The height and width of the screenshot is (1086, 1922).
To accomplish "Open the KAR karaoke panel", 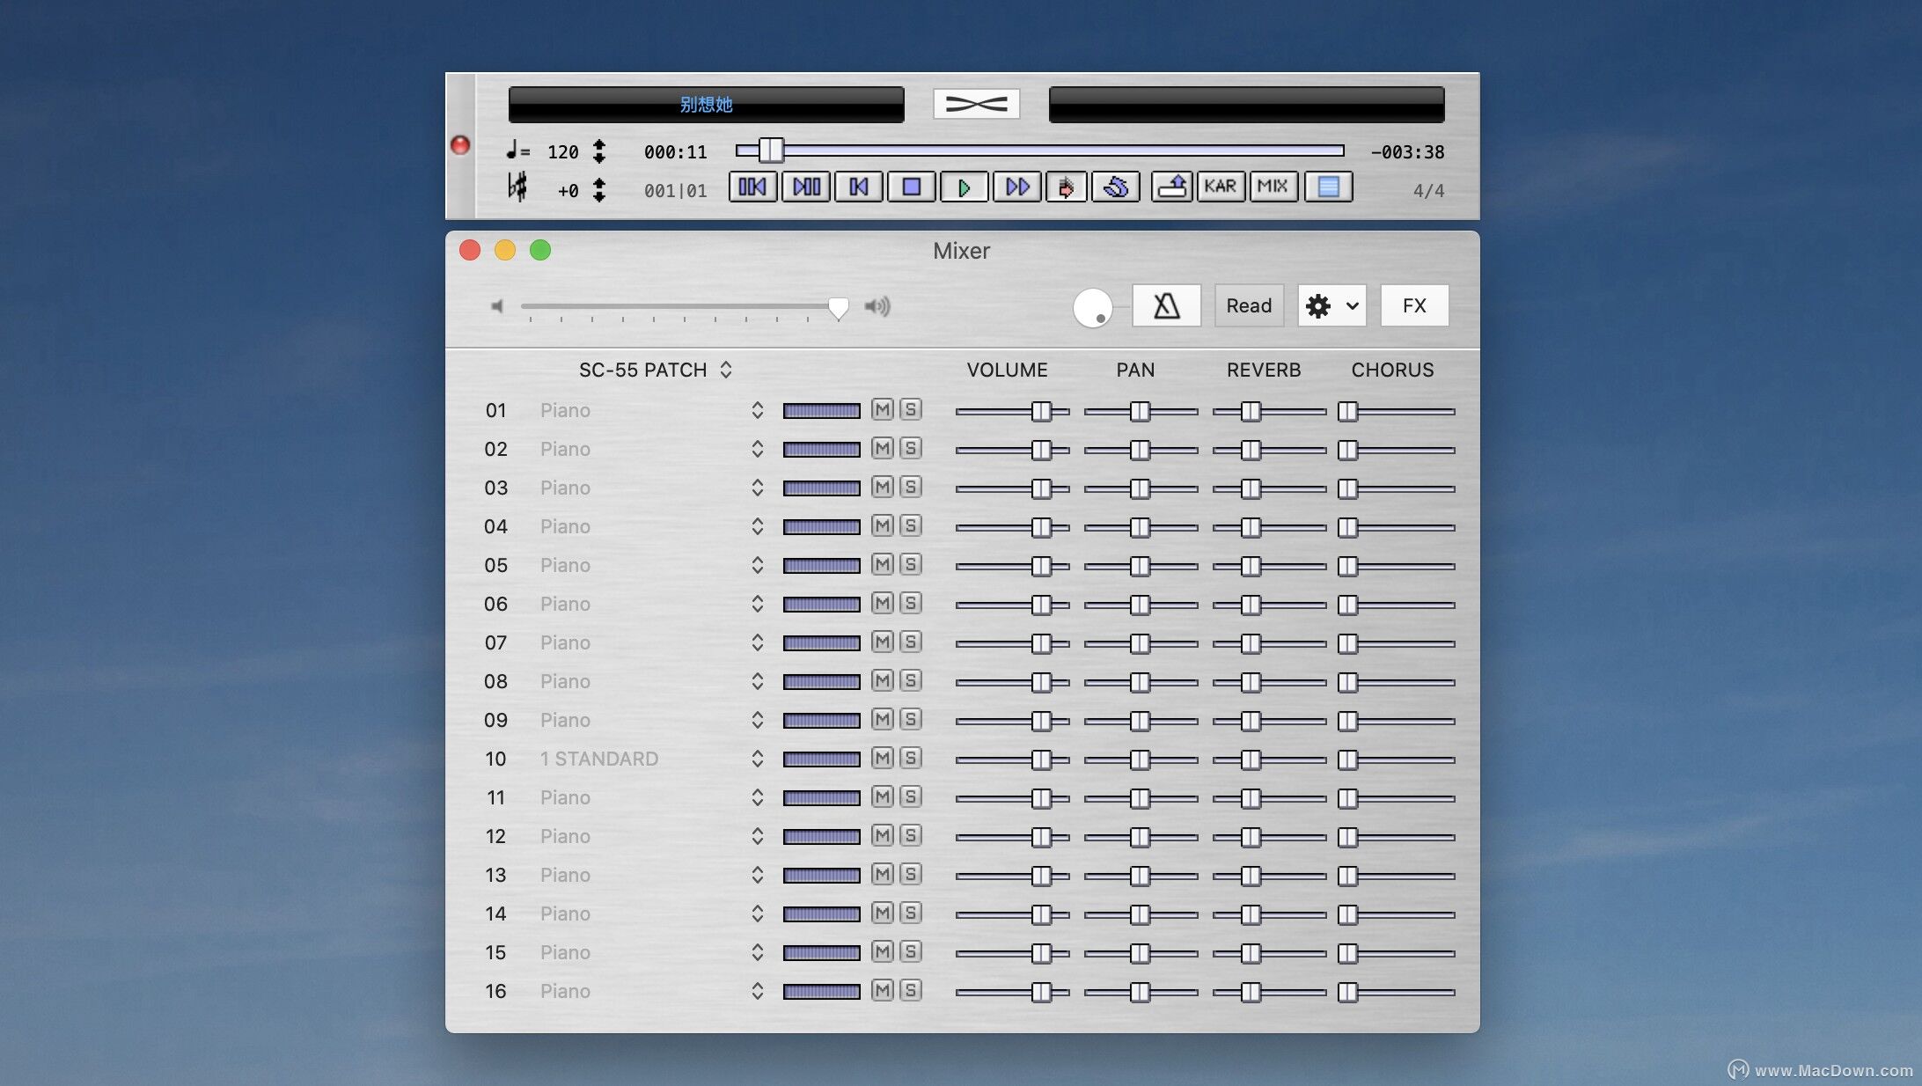I will pyautogui.click(x=1221, y=187).
